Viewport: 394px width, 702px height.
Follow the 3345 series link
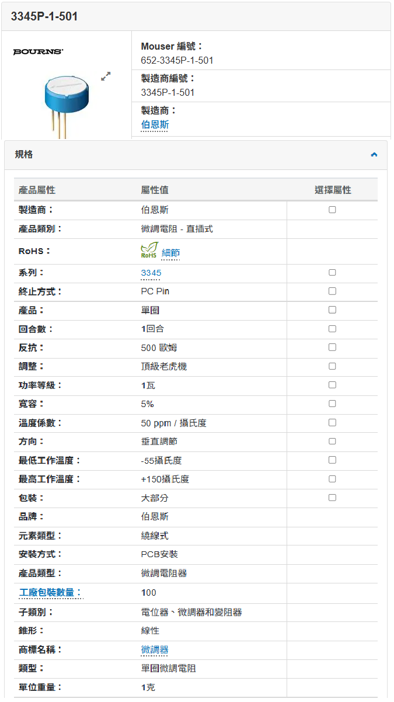(x=151, y=273)
